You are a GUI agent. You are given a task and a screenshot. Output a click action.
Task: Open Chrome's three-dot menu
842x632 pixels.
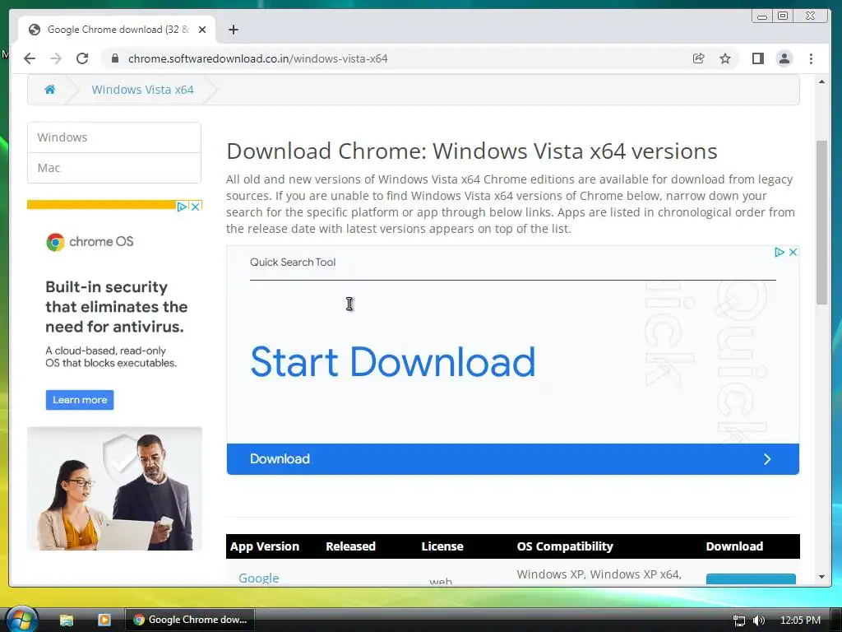(811, 58)
